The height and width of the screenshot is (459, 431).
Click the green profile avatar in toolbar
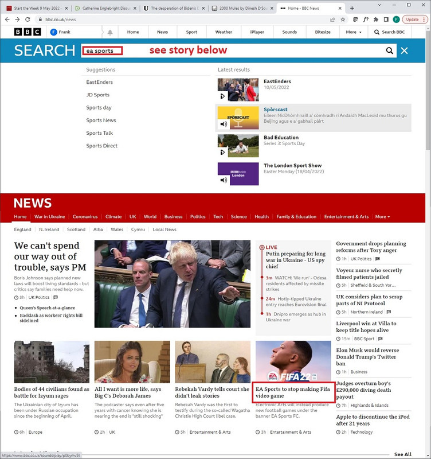click(396, 20)
